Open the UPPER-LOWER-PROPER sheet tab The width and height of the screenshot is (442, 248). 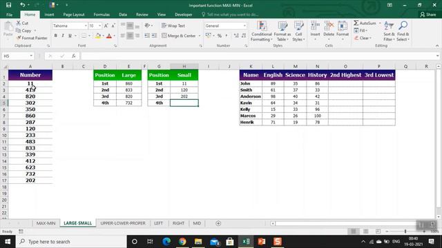point(123,223)
